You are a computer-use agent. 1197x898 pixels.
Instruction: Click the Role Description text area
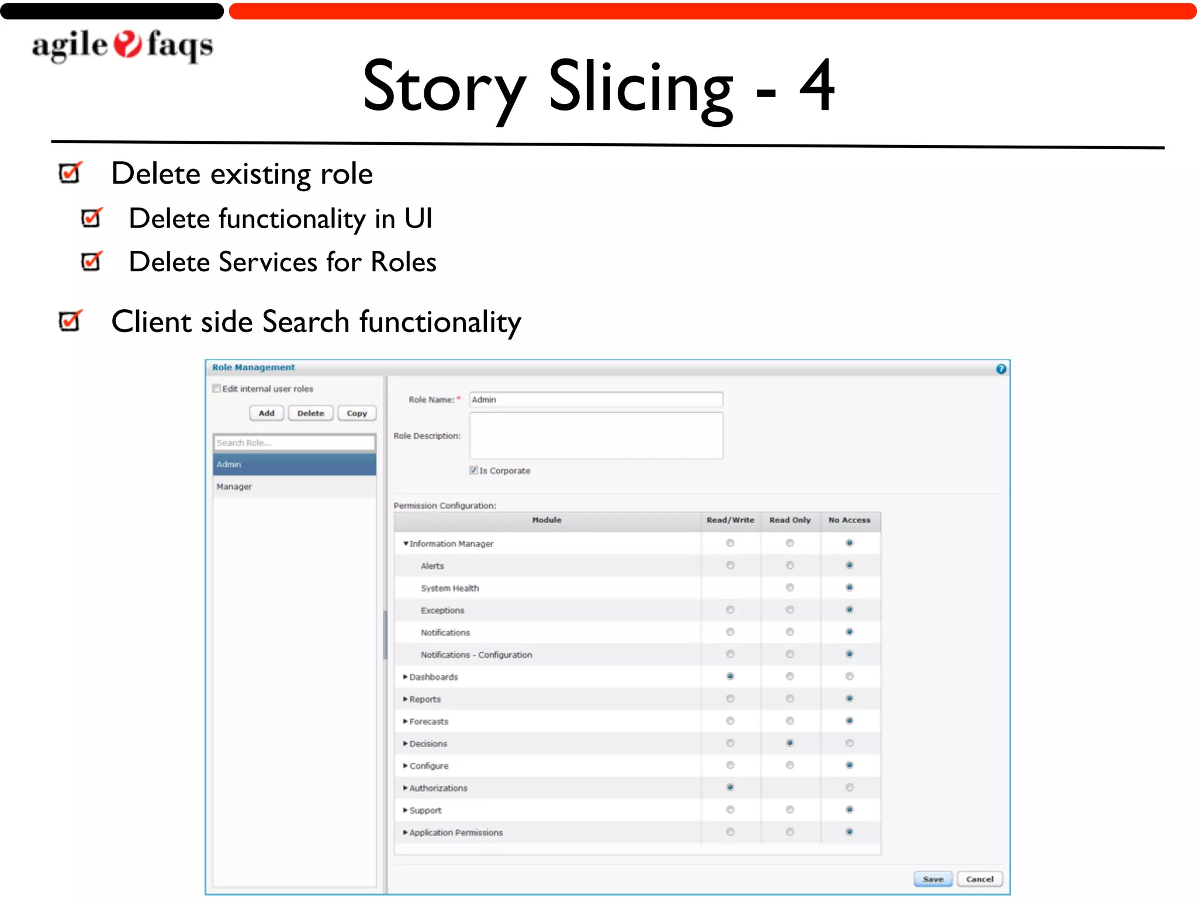pos(596,436)
